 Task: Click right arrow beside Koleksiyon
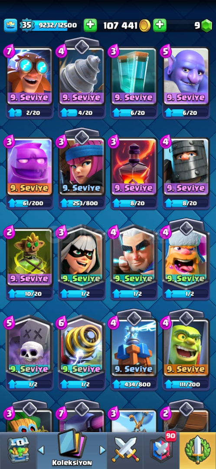coord(102,449)
